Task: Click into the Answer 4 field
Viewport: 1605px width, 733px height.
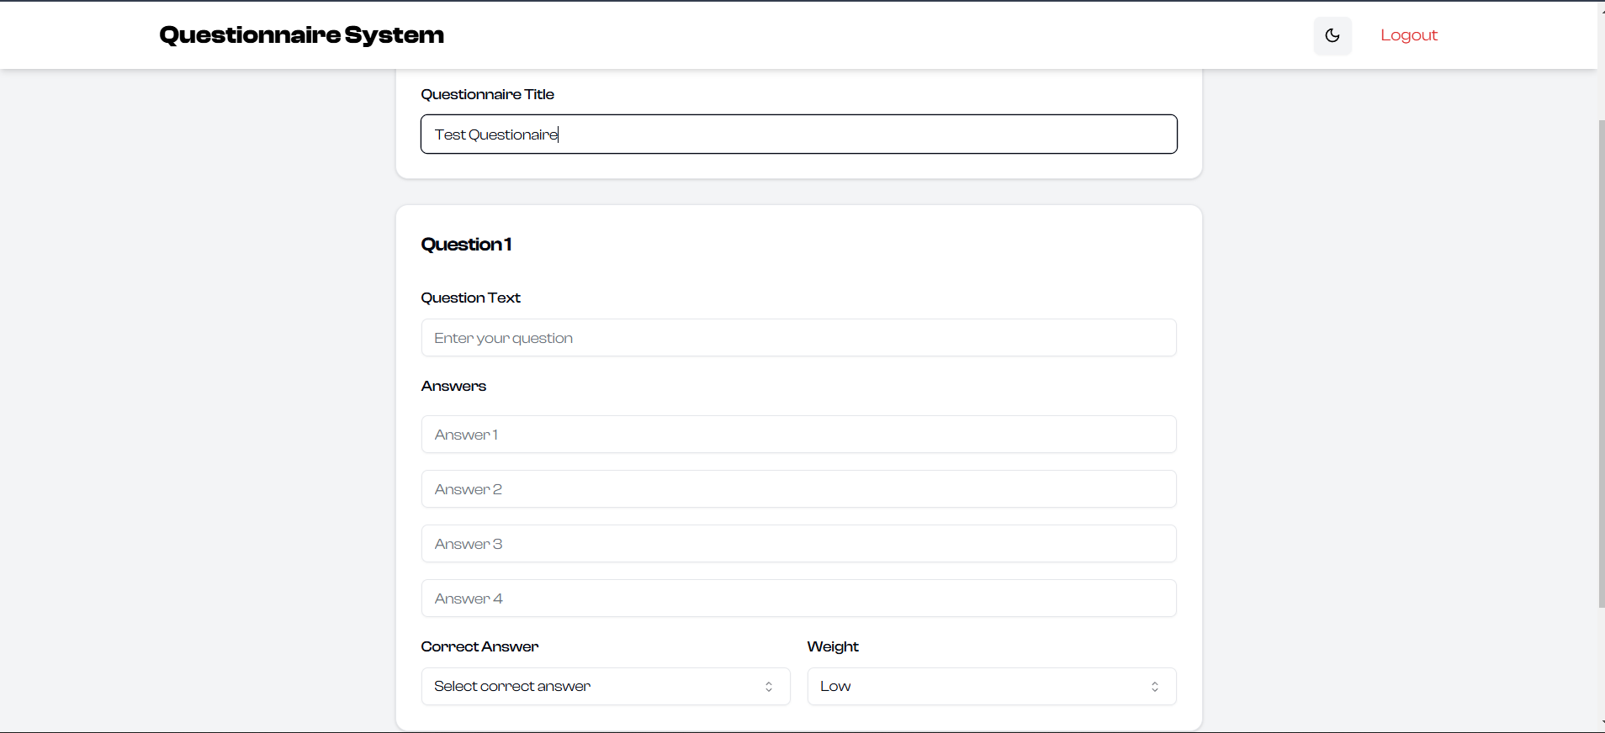Action: [798, 599]
